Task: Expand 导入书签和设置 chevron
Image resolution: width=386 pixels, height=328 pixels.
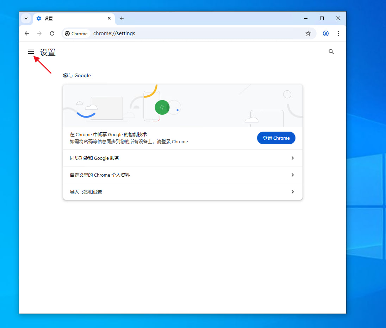Action: pos(292,192)
